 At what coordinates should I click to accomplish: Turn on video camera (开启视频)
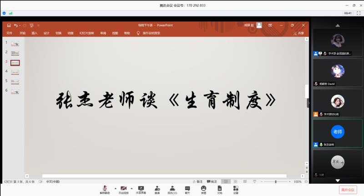click(123, 189)
